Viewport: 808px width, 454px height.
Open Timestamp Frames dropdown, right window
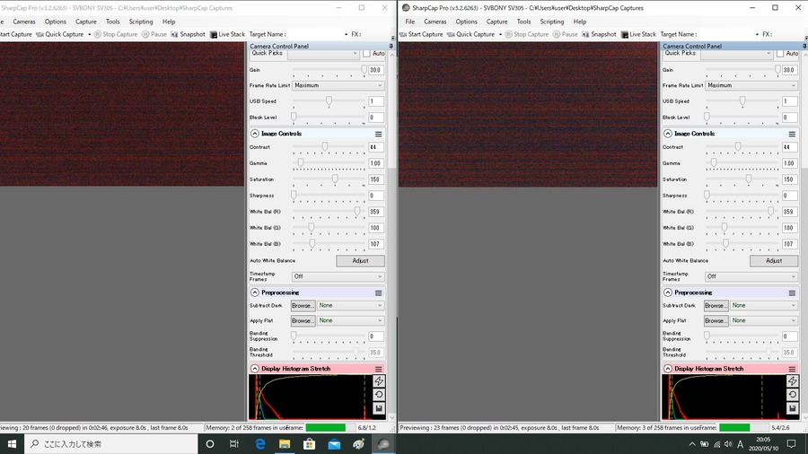751,276
